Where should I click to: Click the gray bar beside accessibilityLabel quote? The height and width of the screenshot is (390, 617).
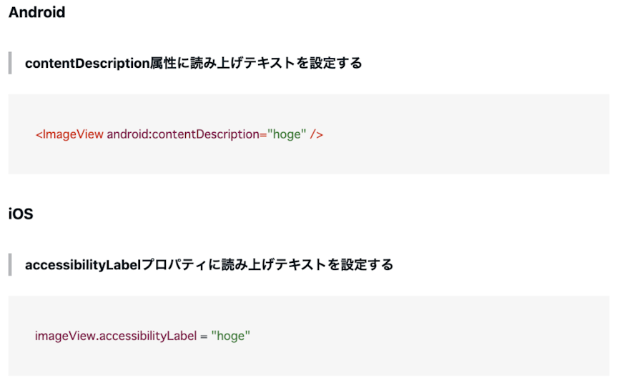click(10, 264)
